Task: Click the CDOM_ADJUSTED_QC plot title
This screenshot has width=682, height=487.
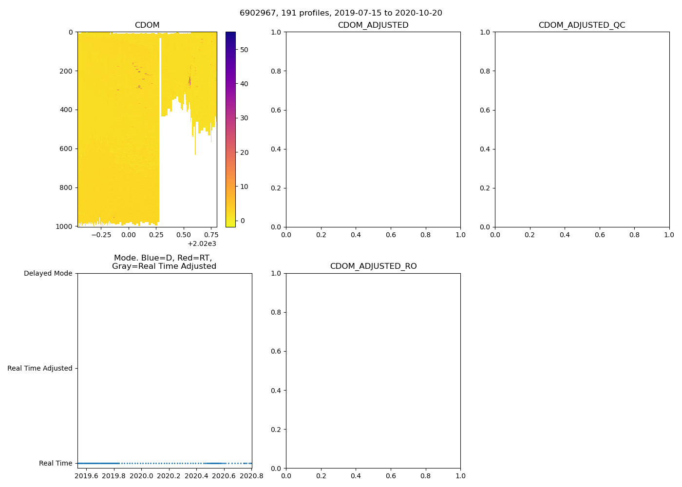Action: point(582,25)
